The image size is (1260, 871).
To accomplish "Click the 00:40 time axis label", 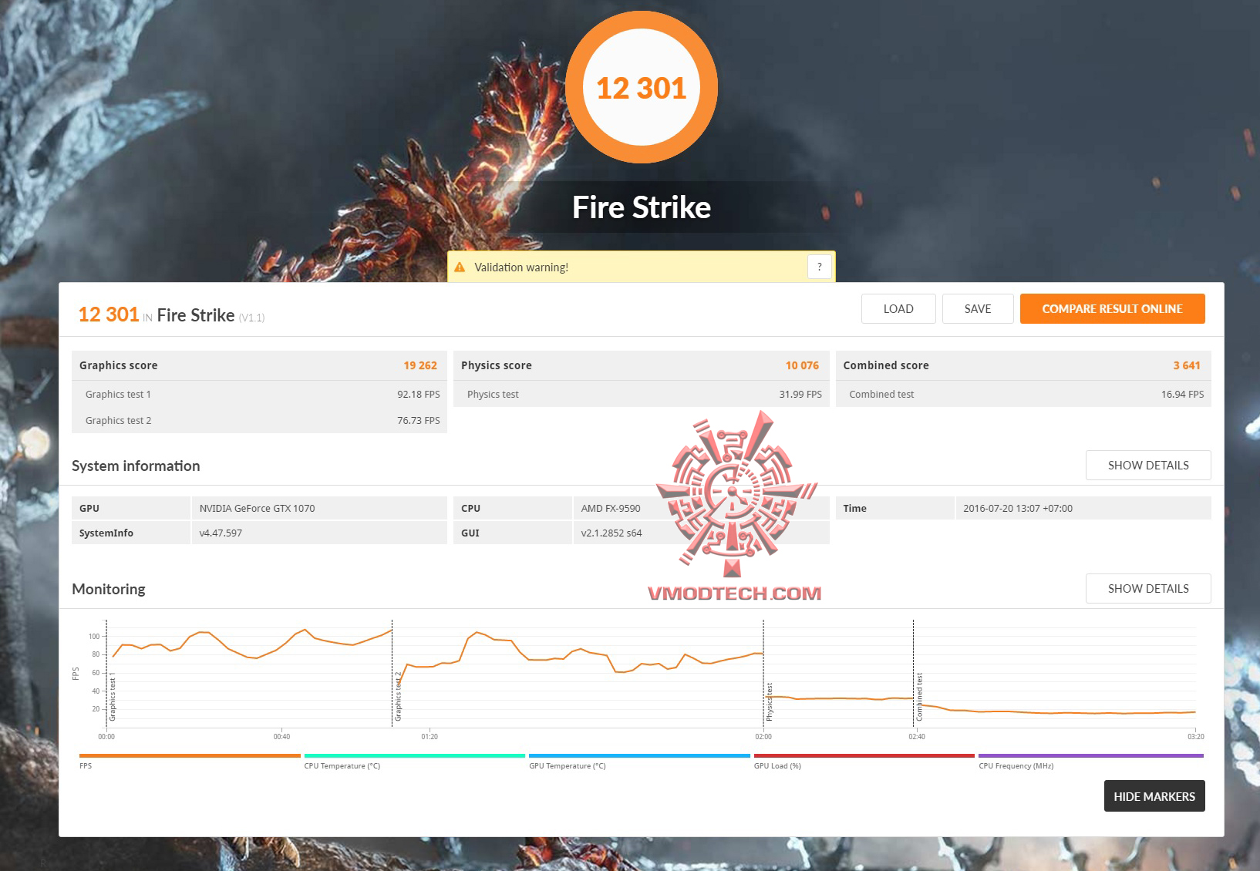I will [x=281, y=737].
